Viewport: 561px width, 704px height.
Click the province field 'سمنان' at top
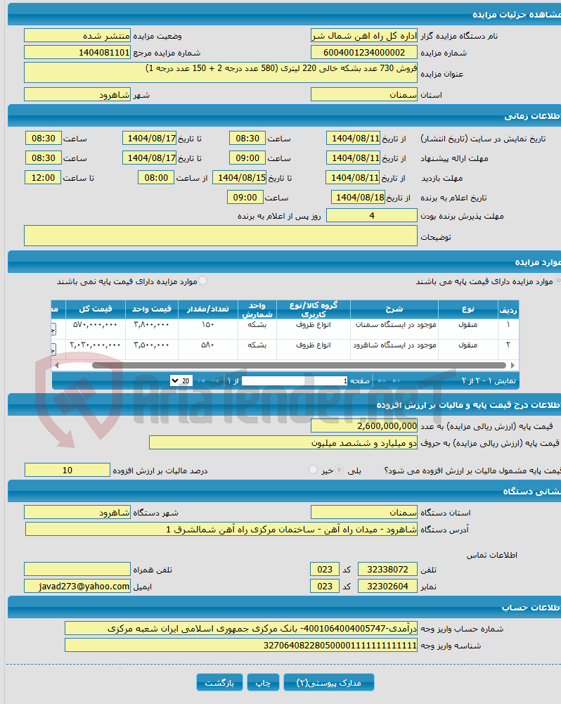364,95
